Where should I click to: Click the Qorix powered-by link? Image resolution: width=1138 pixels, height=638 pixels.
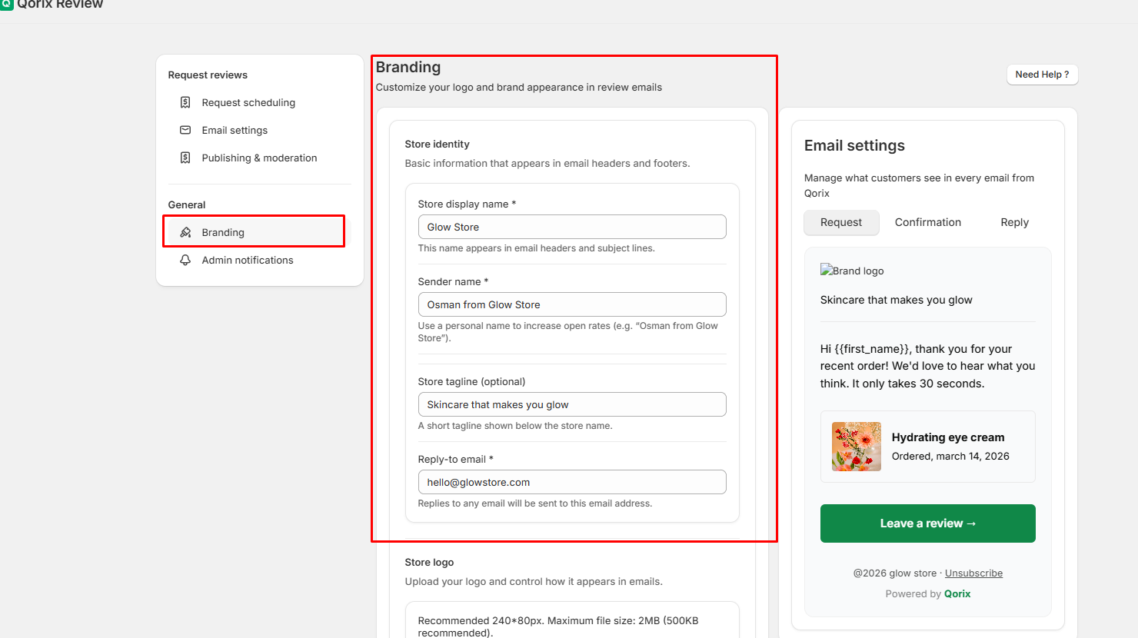(957, 594)
